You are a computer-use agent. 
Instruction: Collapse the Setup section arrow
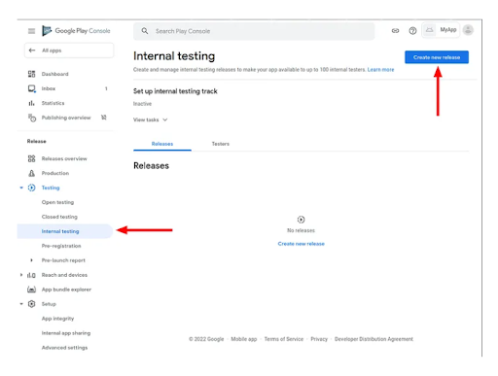(x=21, y=304)
